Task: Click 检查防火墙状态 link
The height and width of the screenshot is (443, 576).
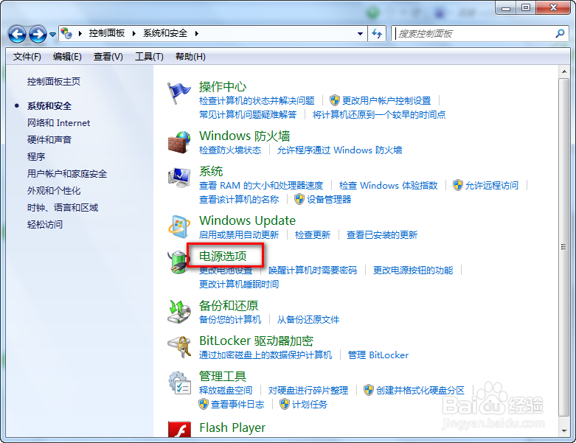Action: coord(230,150)
